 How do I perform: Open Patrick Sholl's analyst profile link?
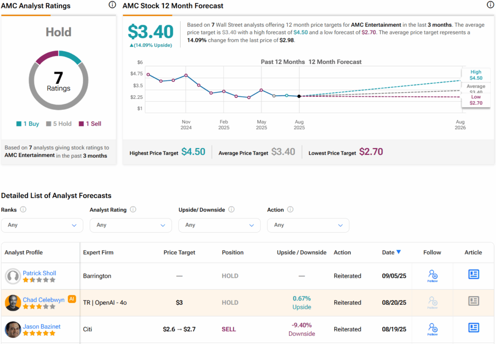coord(39,273)
